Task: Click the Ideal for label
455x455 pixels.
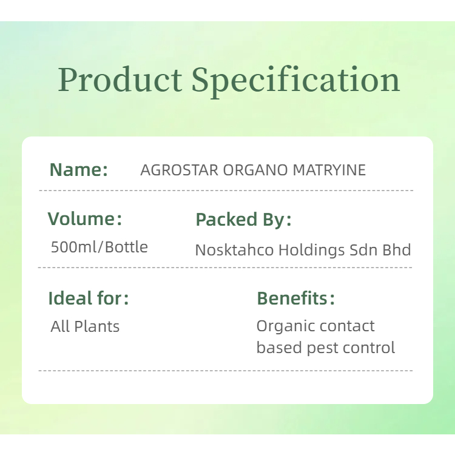Action: click(x=89, y=298)
